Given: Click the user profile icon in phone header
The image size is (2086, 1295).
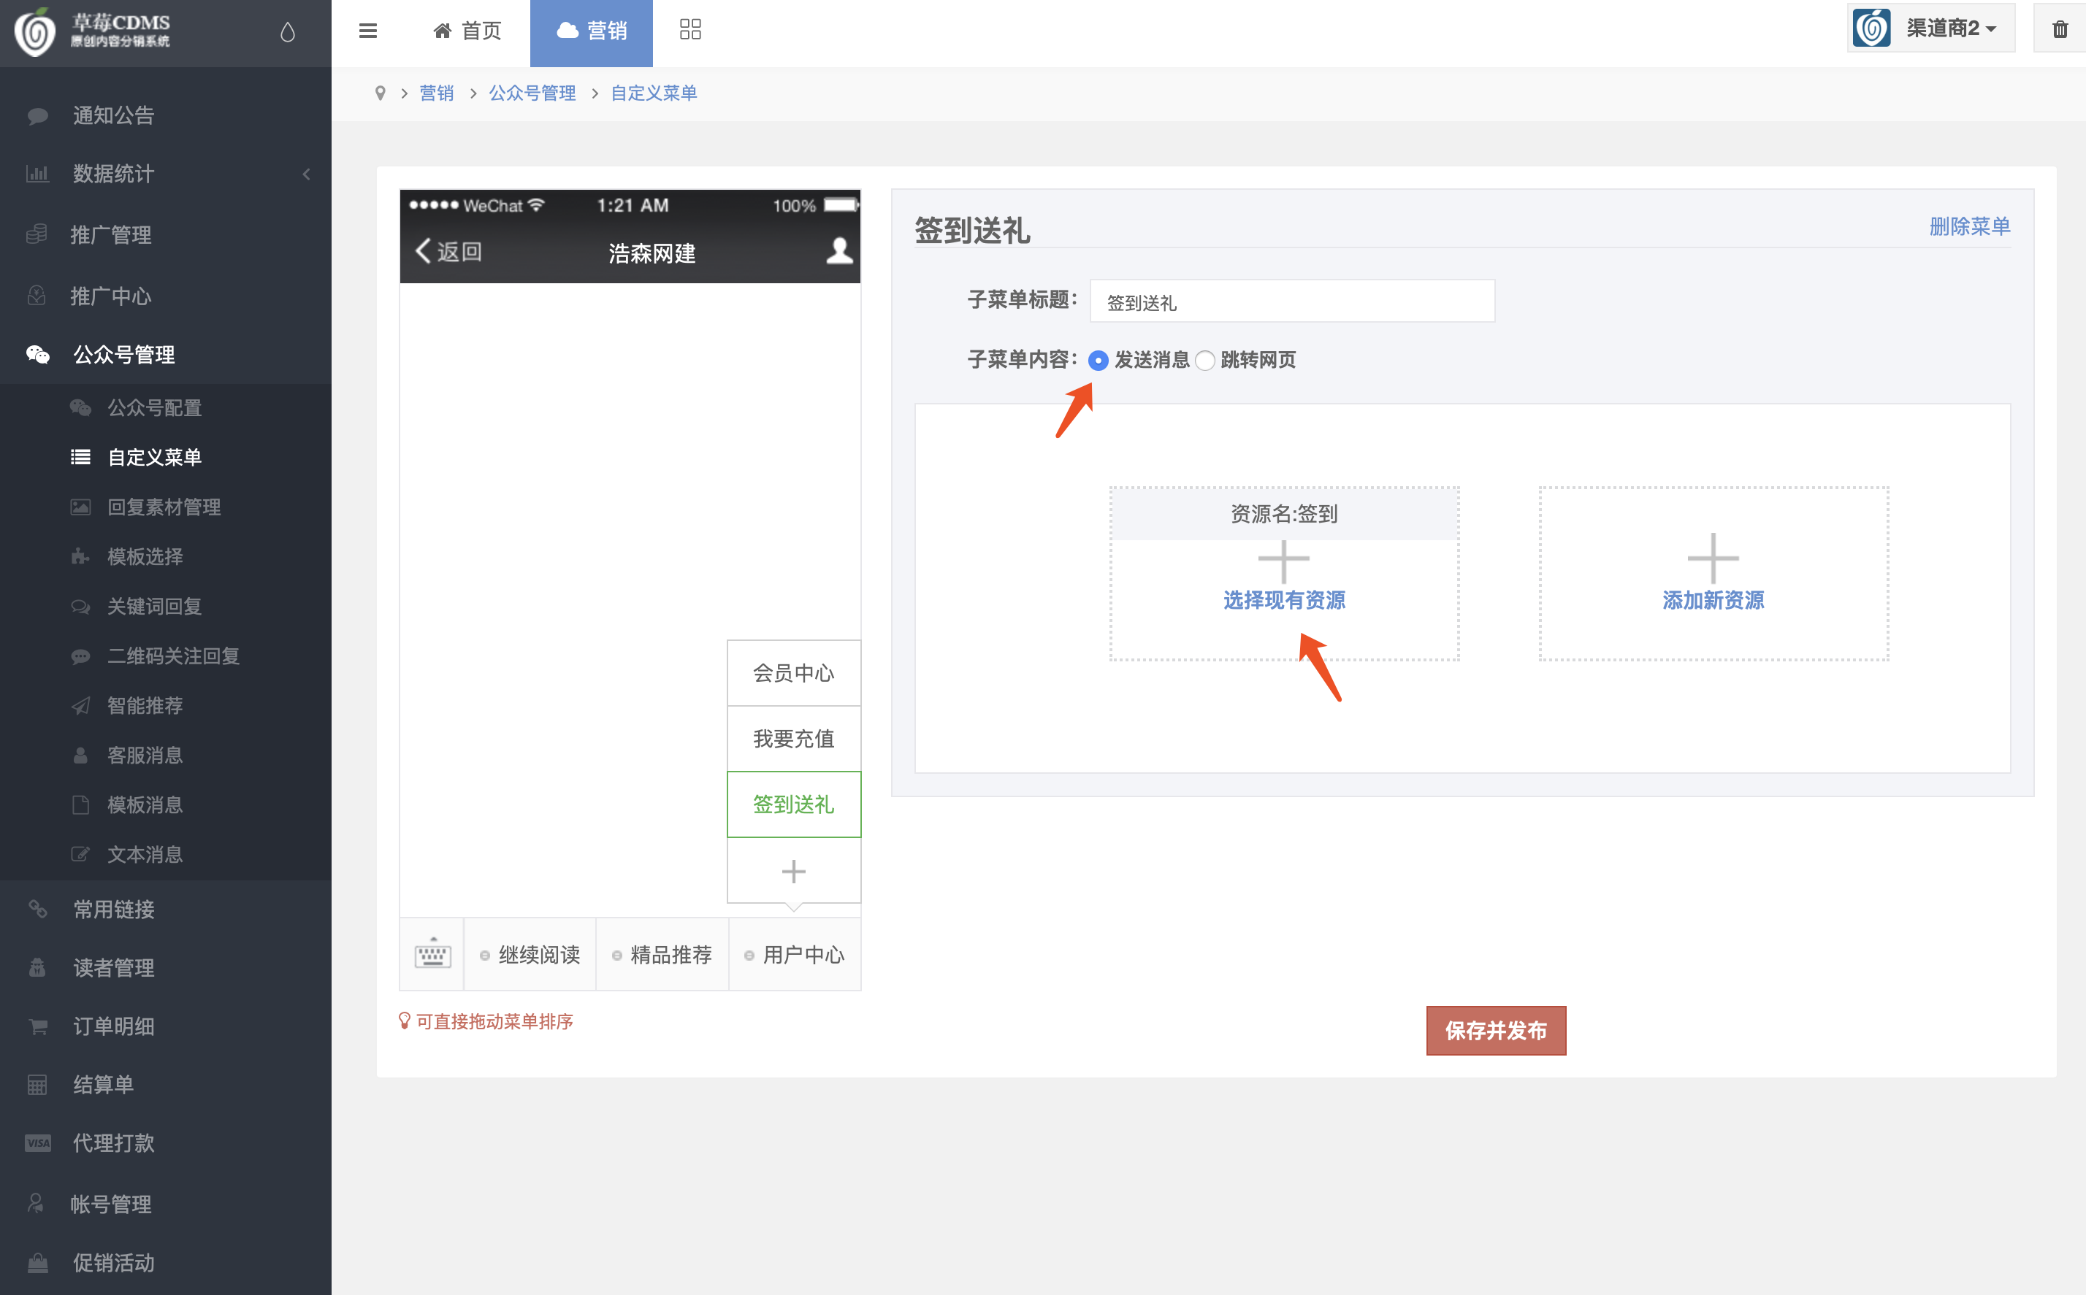Looking at the screenshot, I should (839, 251).
